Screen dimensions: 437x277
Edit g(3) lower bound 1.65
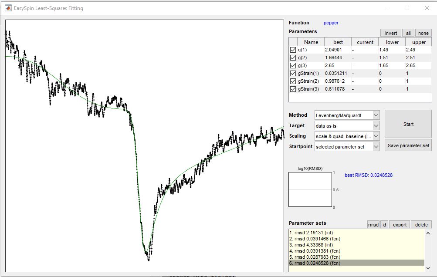(392, 65)
